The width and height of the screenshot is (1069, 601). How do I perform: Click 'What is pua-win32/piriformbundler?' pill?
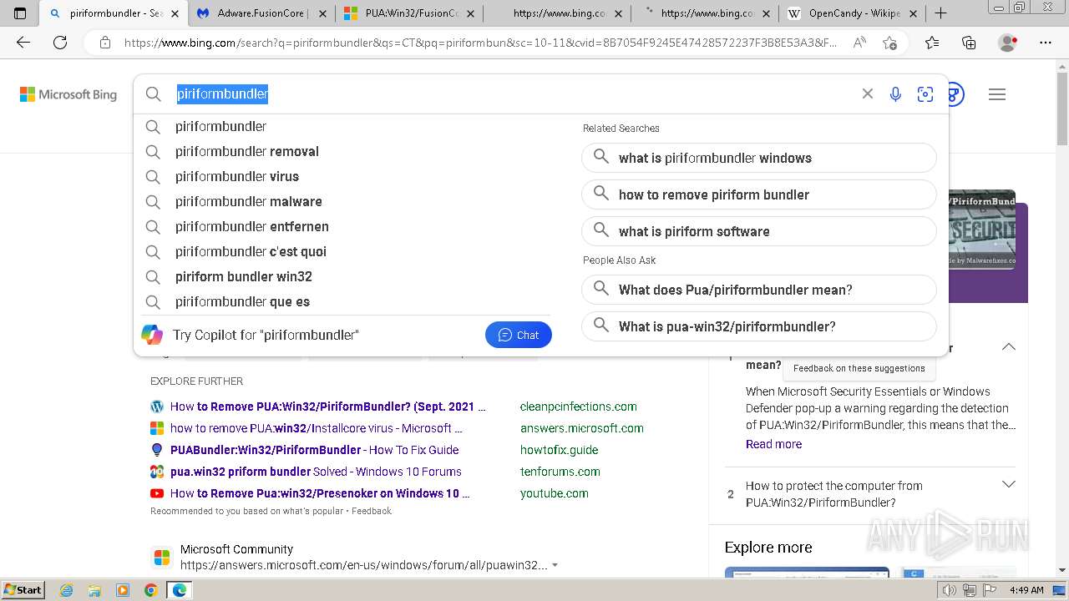[x=759, y=326]
